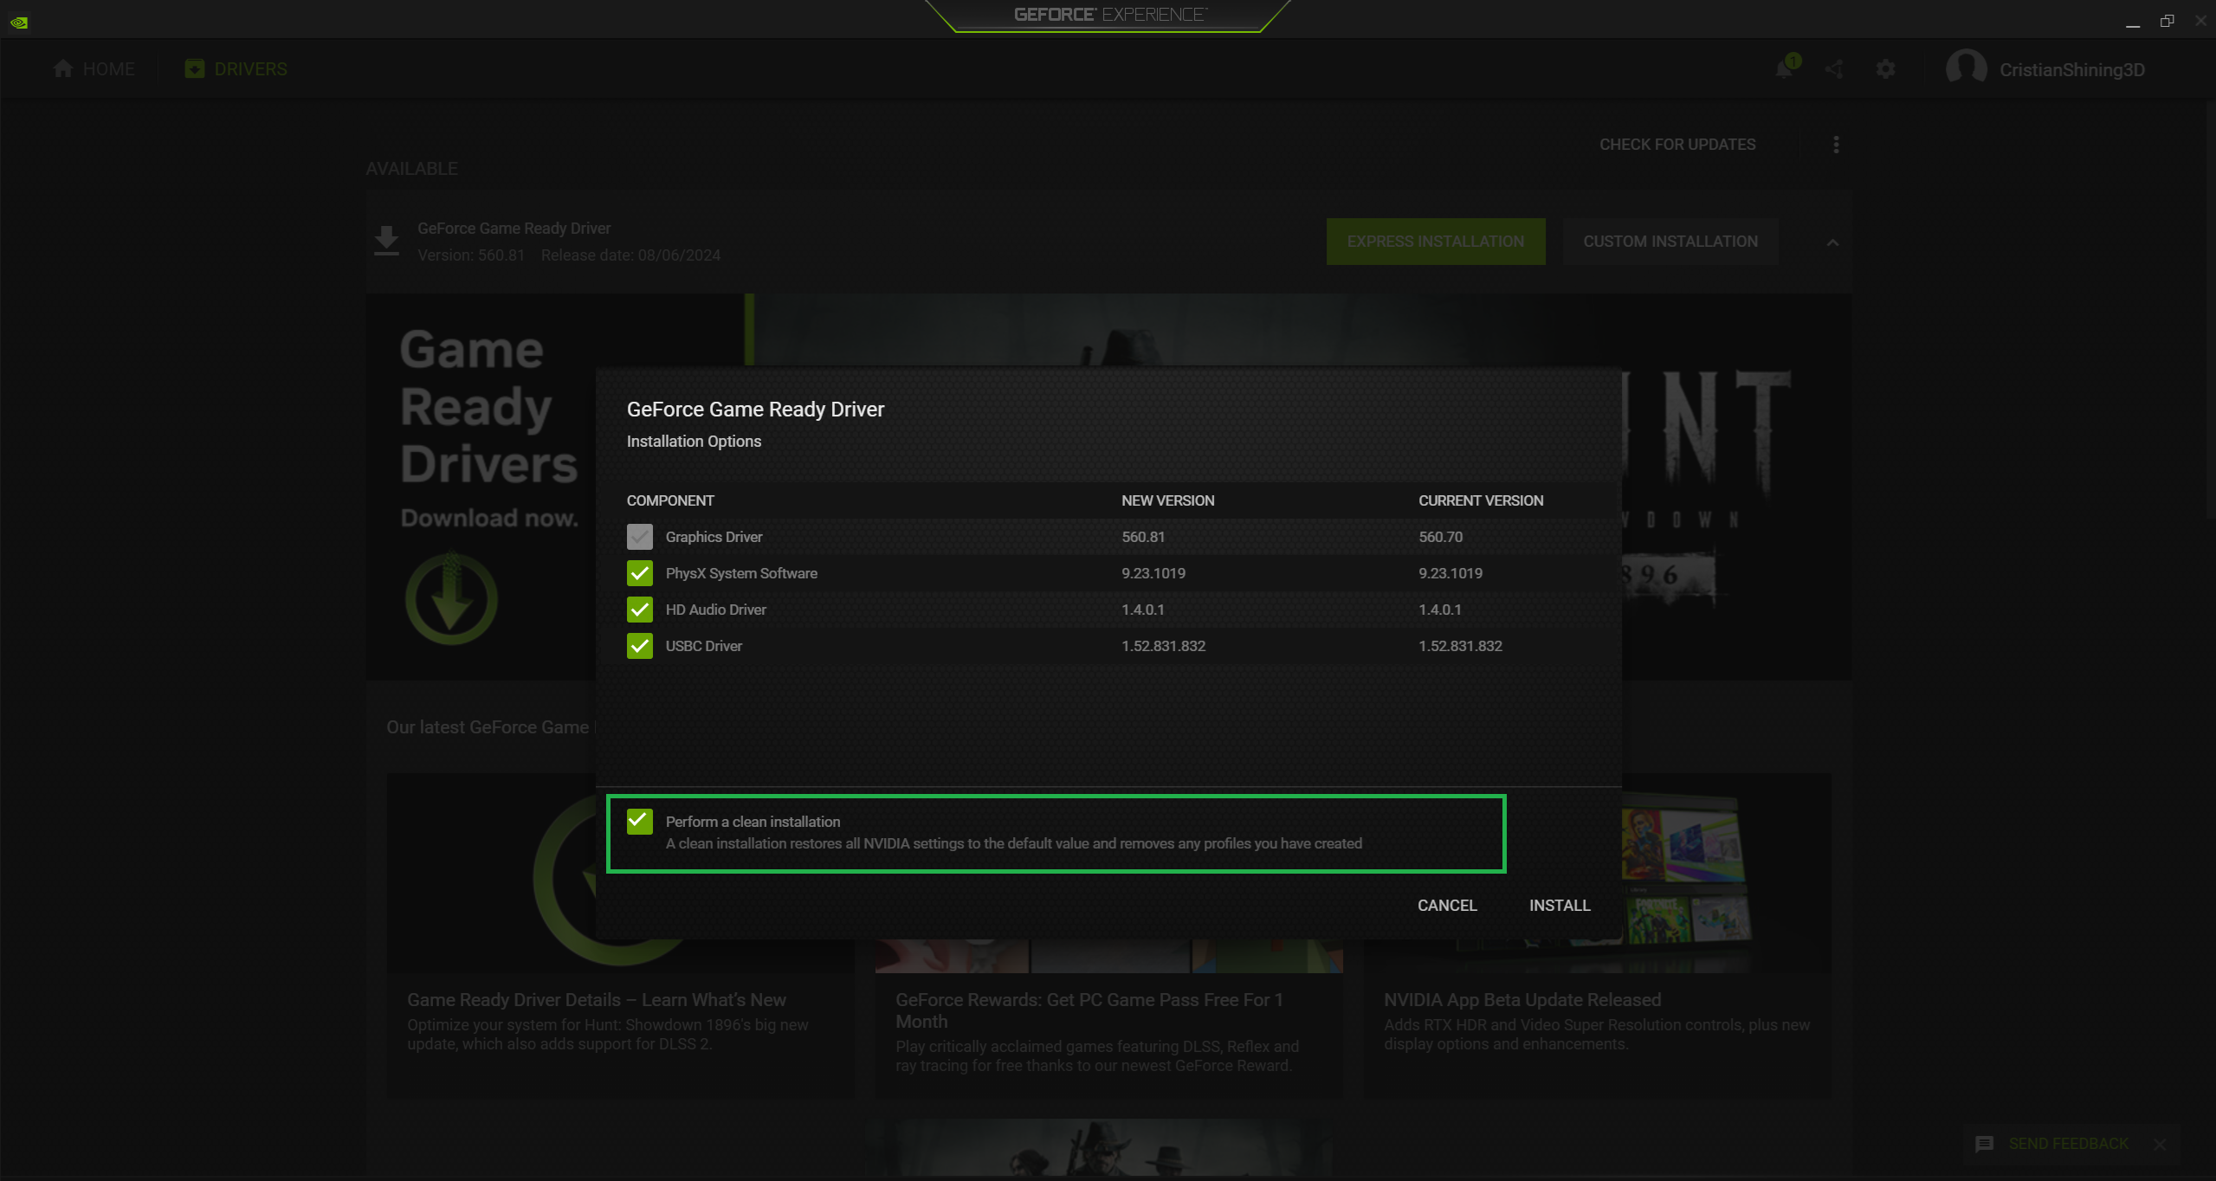The image size is (2216, 1181).
Task: Switch to the Drivers tab
Action: point(236,69)
